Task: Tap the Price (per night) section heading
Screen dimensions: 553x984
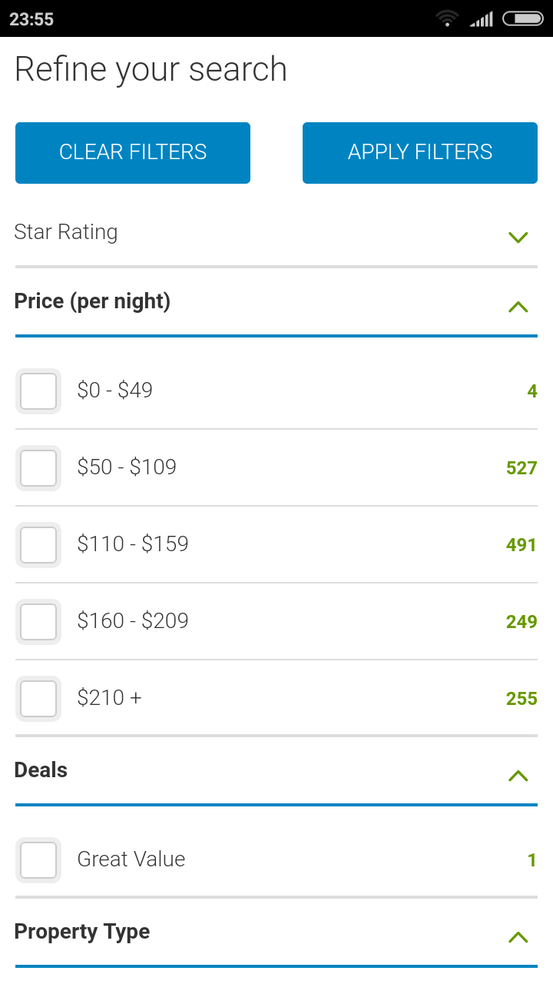Action: pos(92,301)
